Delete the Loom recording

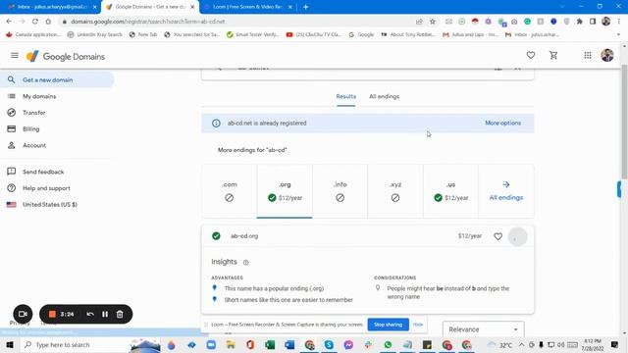click(120, 314)
